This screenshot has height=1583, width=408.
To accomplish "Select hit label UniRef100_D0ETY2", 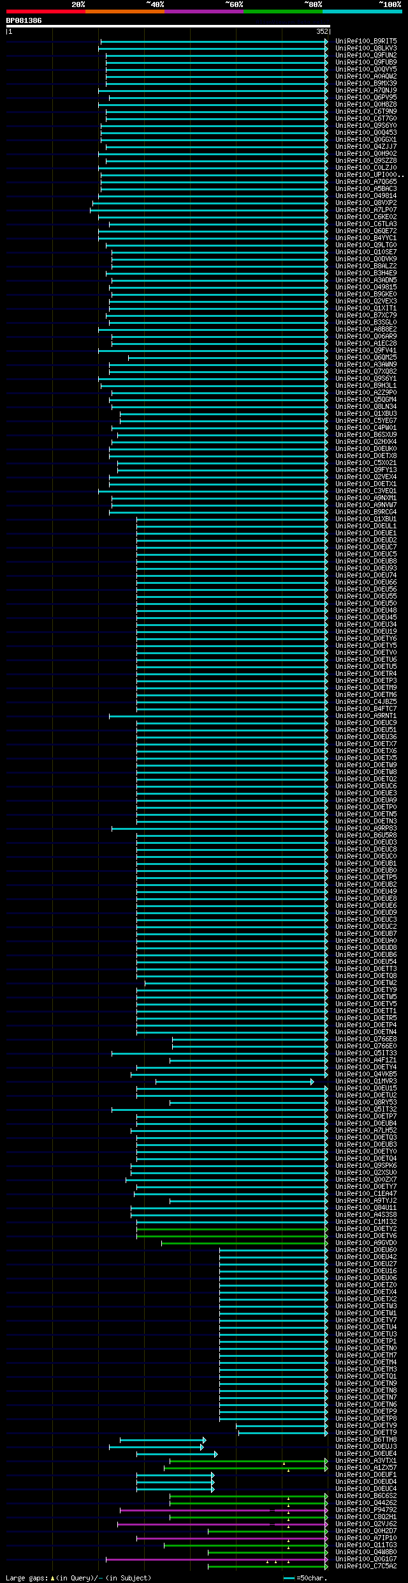I will click(x=366, y=1228).
